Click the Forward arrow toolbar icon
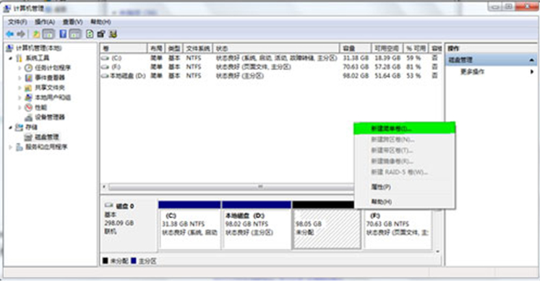The height and width of the screenshot is (282, 540). click(x=21, y=34)
